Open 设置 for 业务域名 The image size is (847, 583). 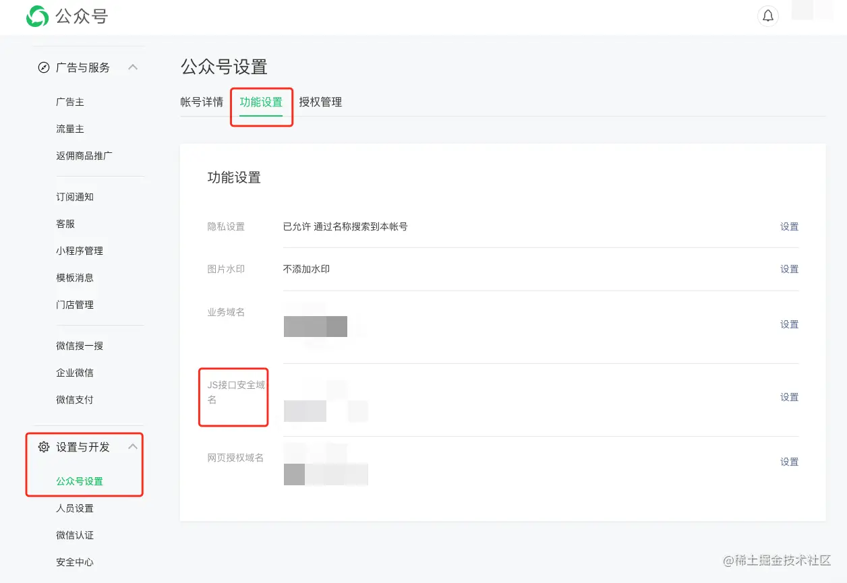pyautogui.click(x=789, y=324)
